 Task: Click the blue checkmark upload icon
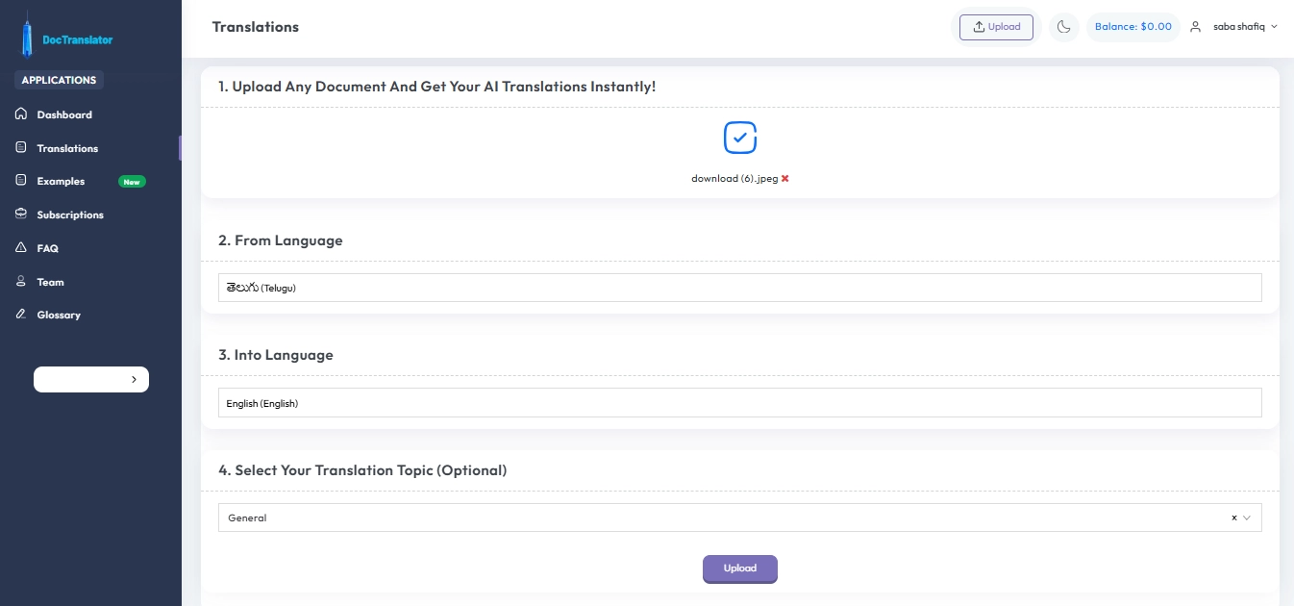point(739,137)
